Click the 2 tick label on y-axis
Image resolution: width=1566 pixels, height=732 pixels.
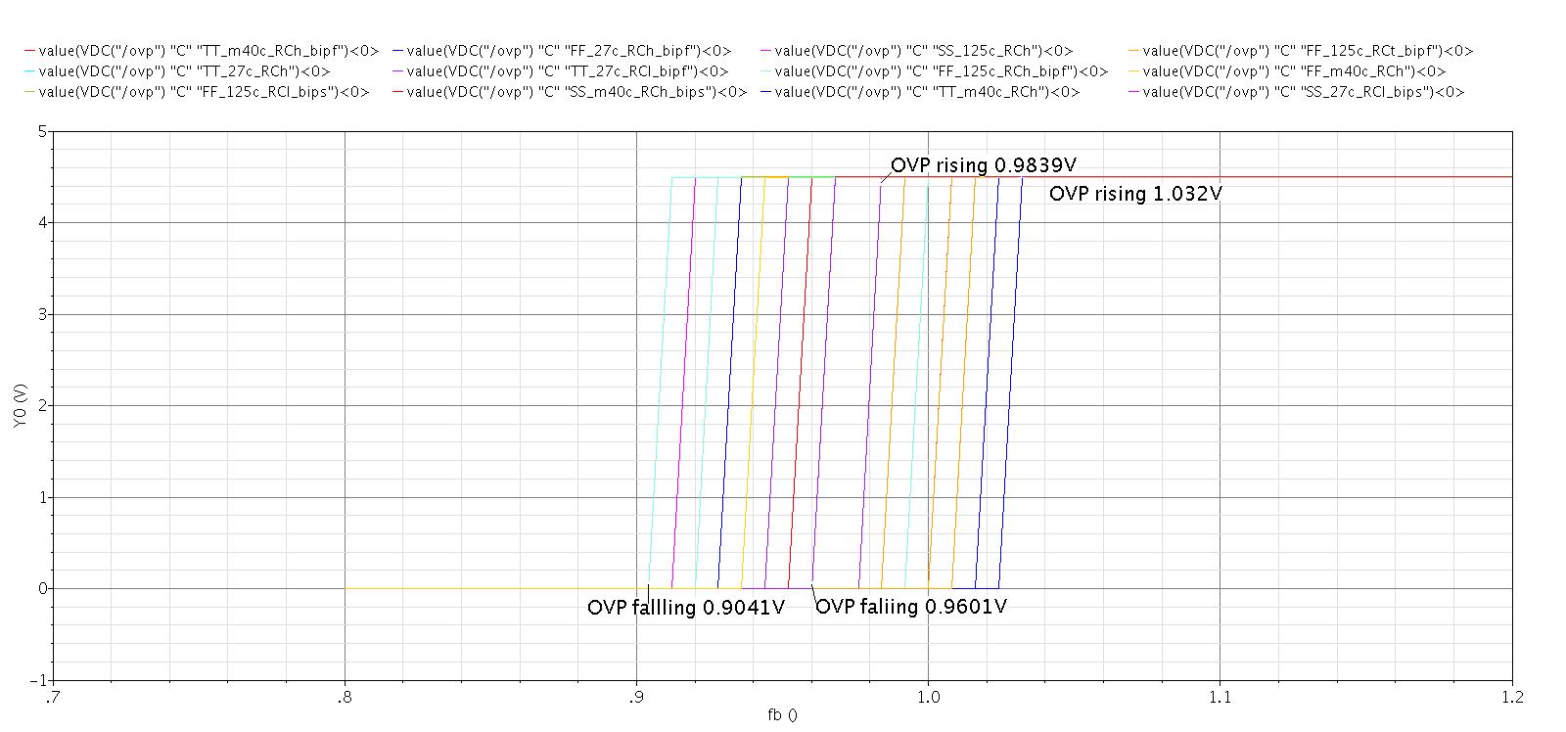tap(42, 405)
